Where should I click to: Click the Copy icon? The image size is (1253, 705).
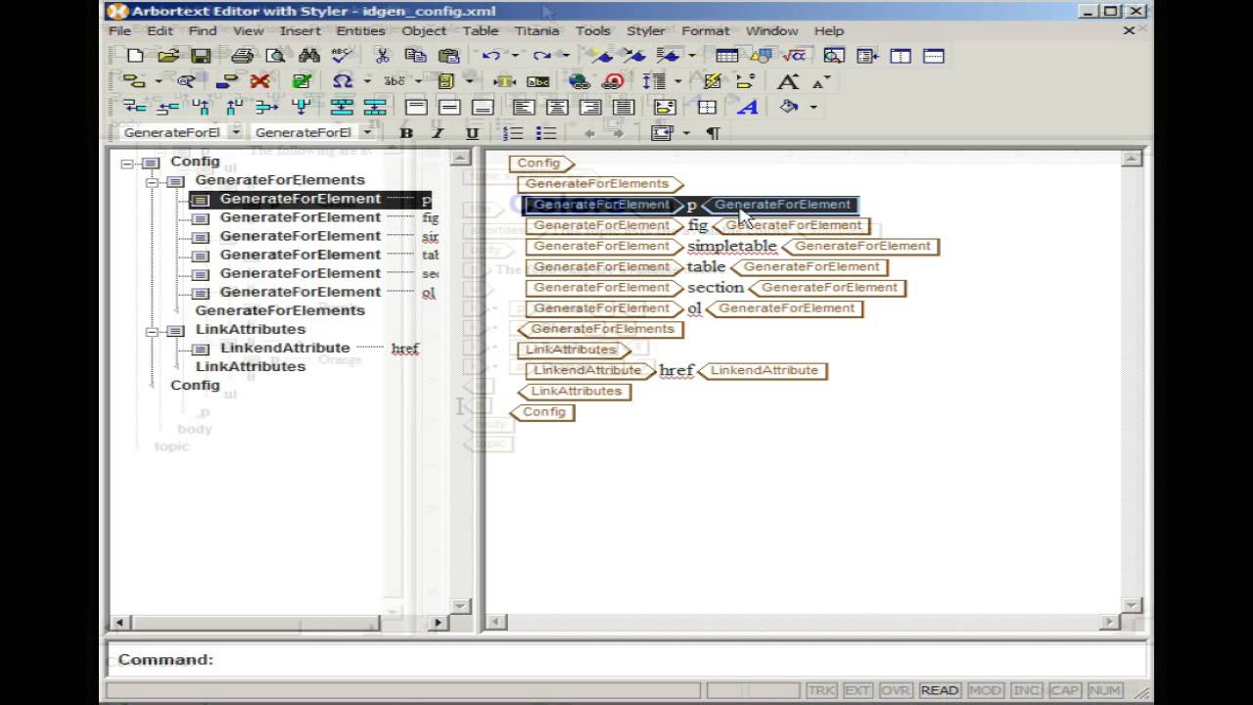tap(415, 56)
